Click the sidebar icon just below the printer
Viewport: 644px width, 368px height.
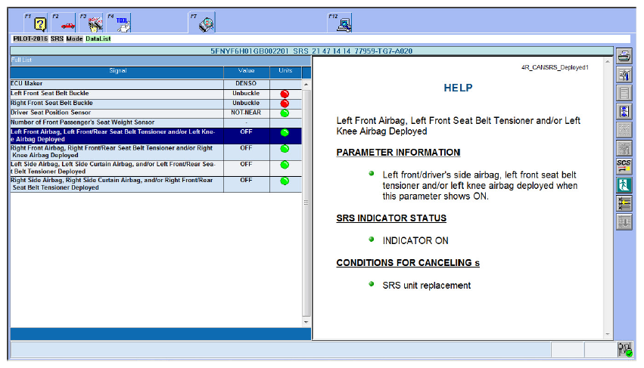pos(624,75)
